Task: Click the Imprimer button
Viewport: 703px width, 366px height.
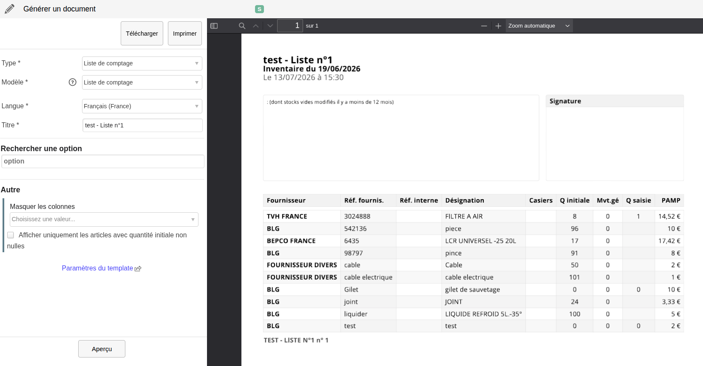Action: [185, 34]
